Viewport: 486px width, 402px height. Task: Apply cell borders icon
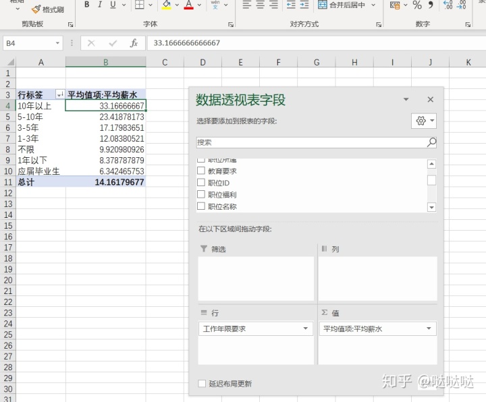point(140,5)
